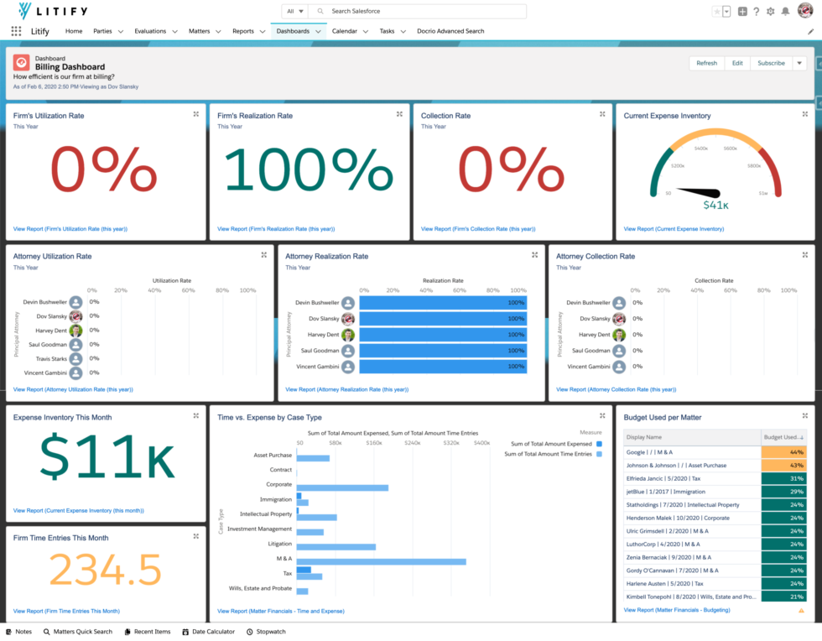Open the Salesforce App Launcher grid icon
The width and height of the screenshot is (822, 641).
click(15, 30)
